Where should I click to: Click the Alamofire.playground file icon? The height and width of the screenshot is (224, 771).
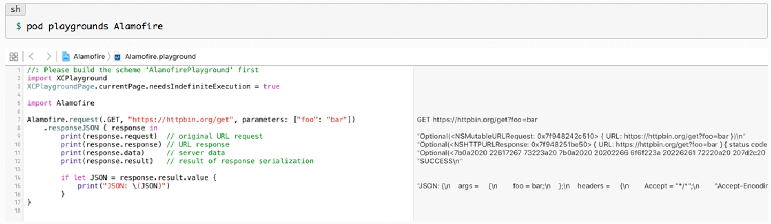pos(117,56)
